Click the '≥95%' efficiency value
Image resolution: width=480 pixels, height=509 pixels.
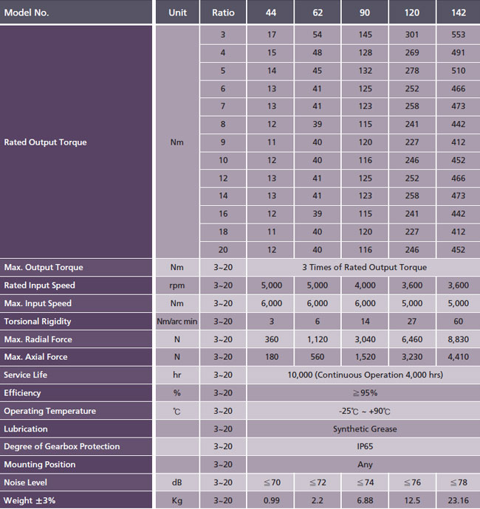363,392
